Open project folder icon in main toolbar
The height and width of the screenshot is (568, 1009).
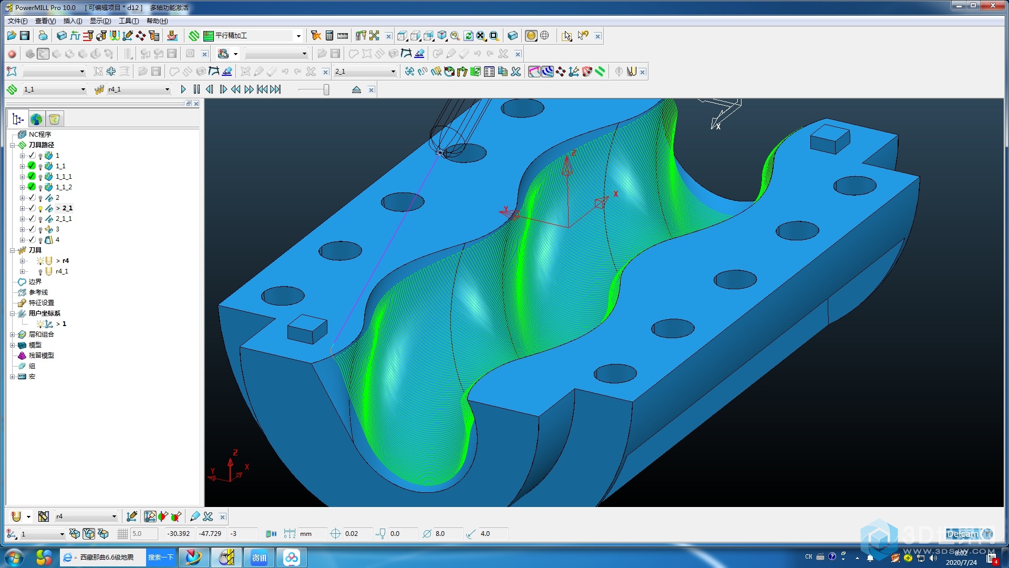coord(12,36)
